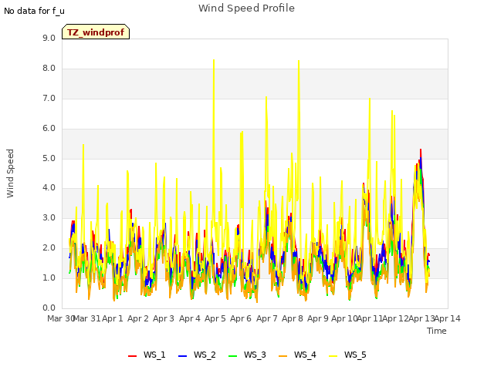494x370 pixels.
Task: Click the WS_5 peak above 8.0 on Apr 8
Action: pos(299,61)
